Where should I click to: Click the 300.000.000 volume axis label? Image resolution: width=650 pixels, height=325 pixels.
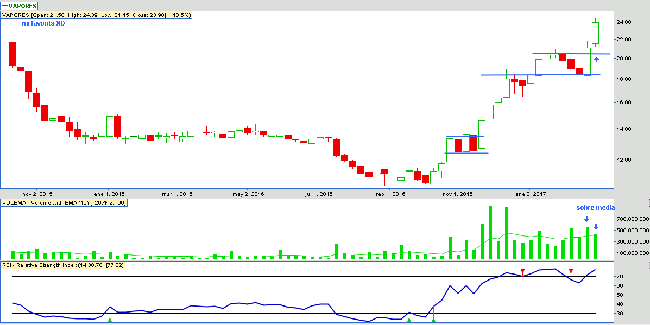coord(633,242)
